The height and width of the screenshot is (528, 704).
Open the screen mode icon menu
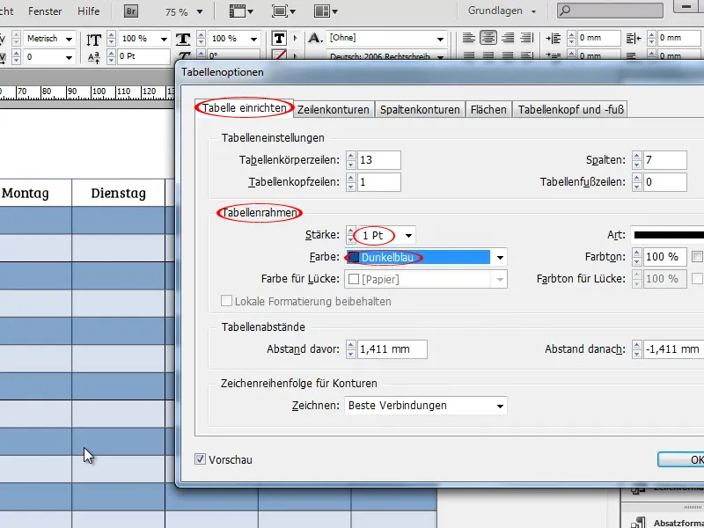(x=283, y=11)
